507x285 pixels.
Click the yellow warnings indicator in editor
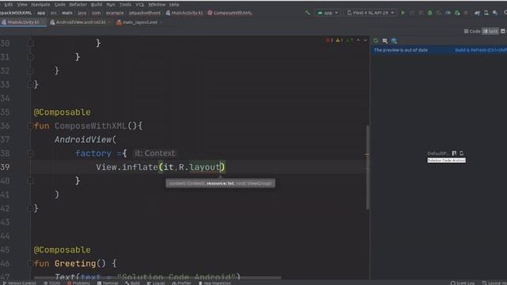(339, 40)
